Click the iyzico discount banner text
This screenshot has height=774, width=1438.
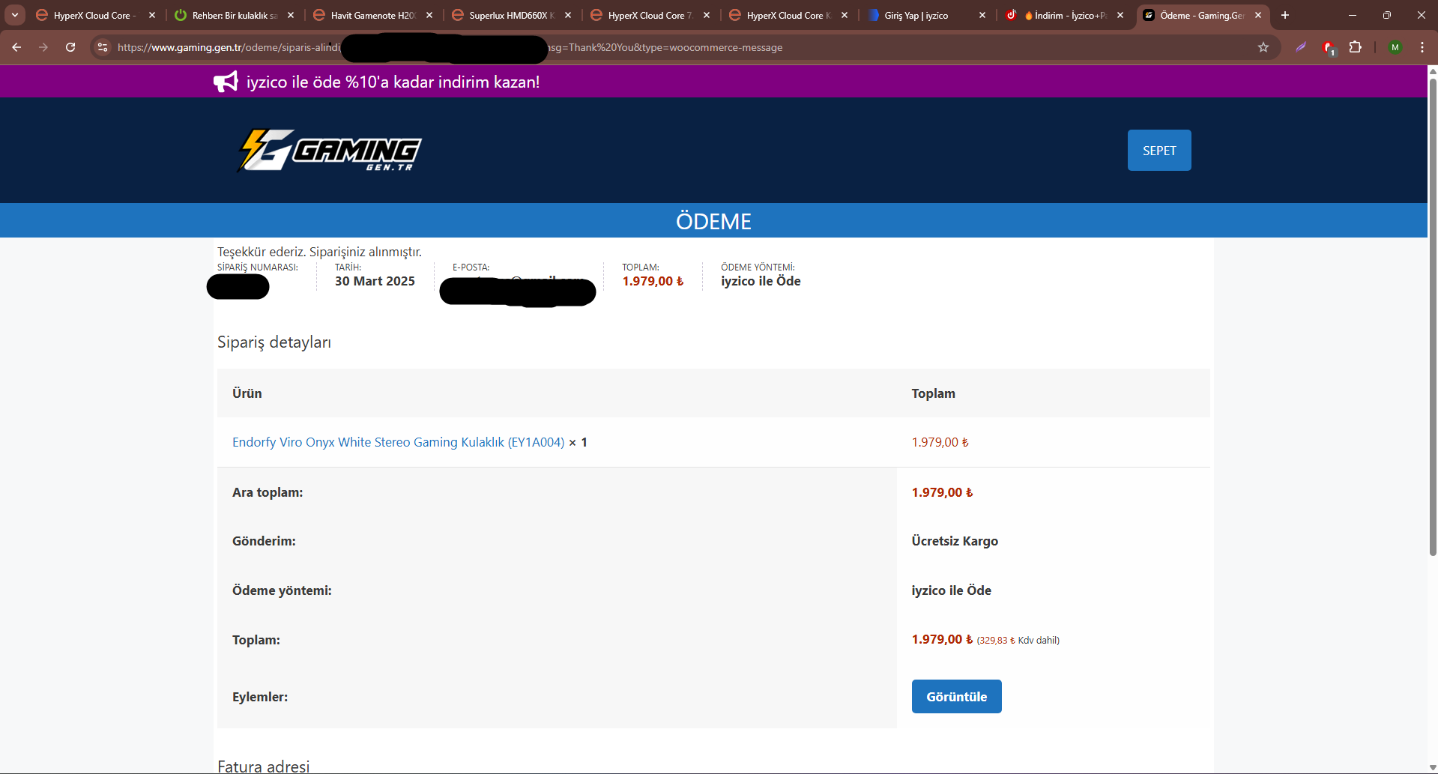click(393, 82)
